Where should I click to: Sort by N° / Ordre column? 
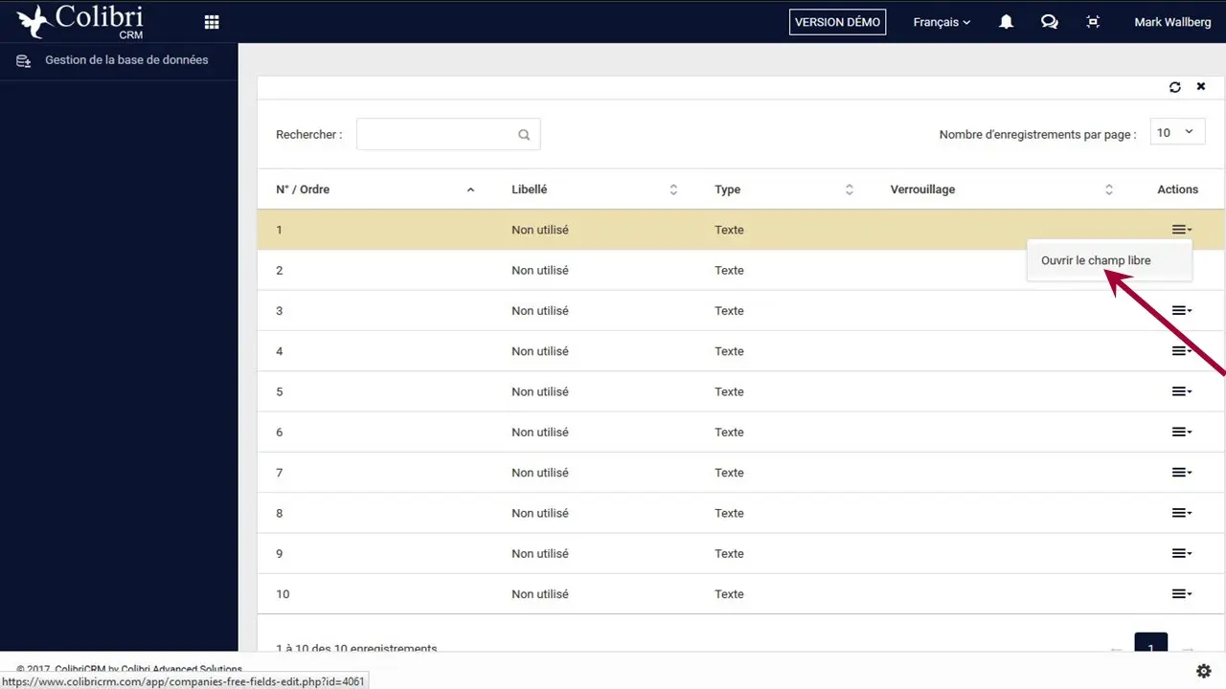[x=375, y=189]
